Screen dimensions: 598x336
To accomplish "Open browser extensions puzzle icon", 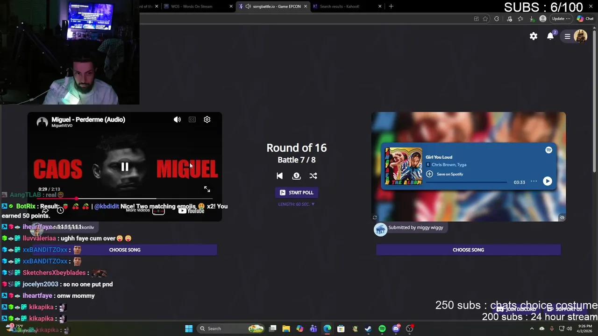I will tap(497, 19).
